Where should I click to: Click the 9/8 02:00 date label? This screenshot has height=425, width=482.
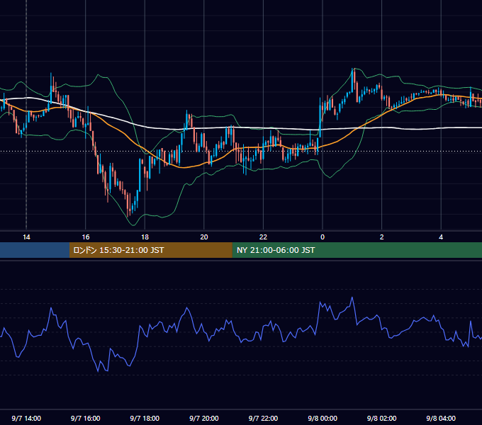click(x=382, y=419)
